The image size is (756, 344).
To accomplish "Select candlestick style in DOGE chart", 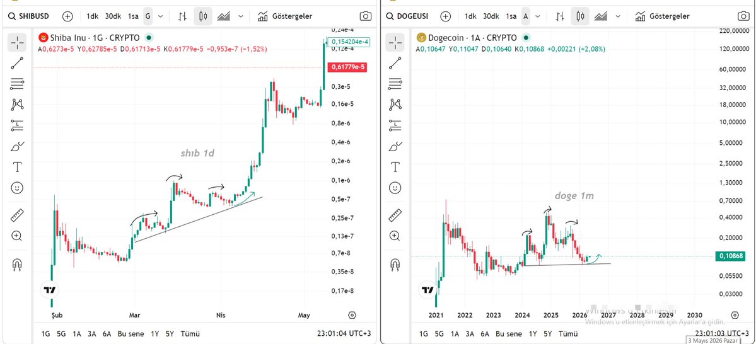I will [581, 16].
